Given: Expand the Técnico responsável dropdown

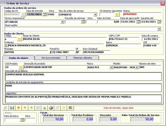Looking at the screenshot, I should [62, 22].
